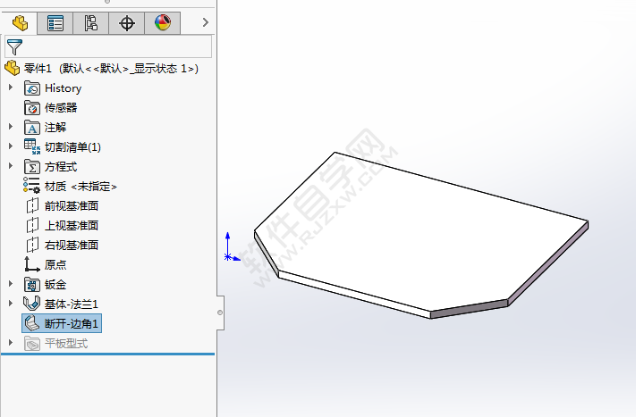Select the 右视基准面 right plane

click(71, 245)
